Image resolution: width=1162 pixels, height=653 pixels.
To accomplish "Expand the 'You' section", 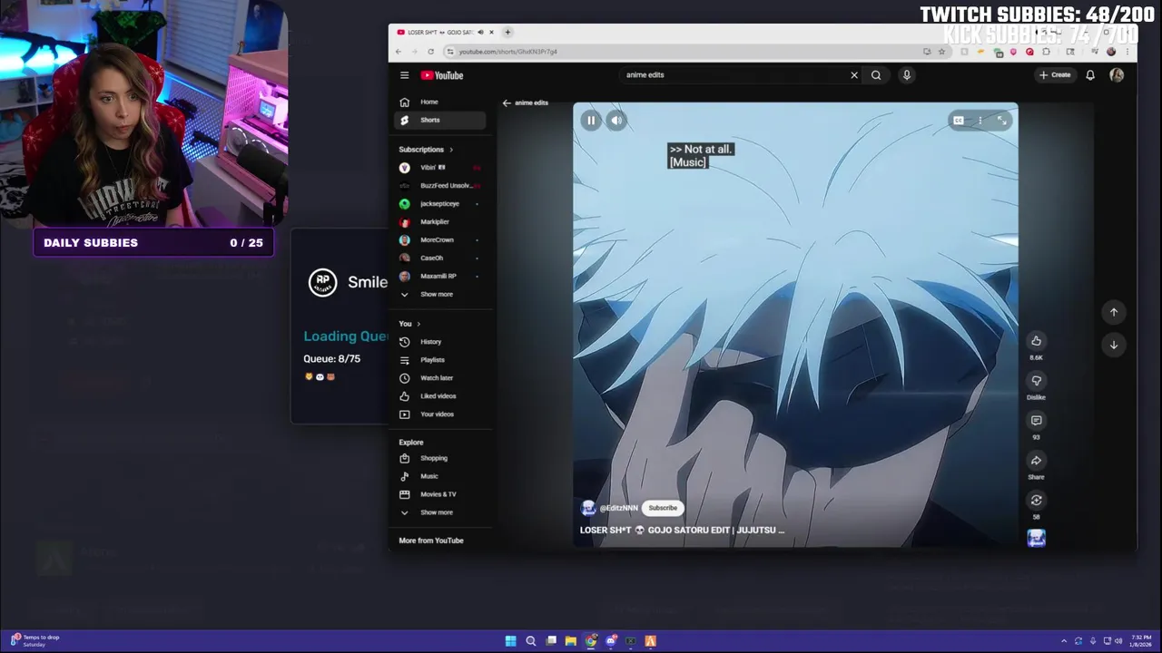I will click(x=409, y=324).
